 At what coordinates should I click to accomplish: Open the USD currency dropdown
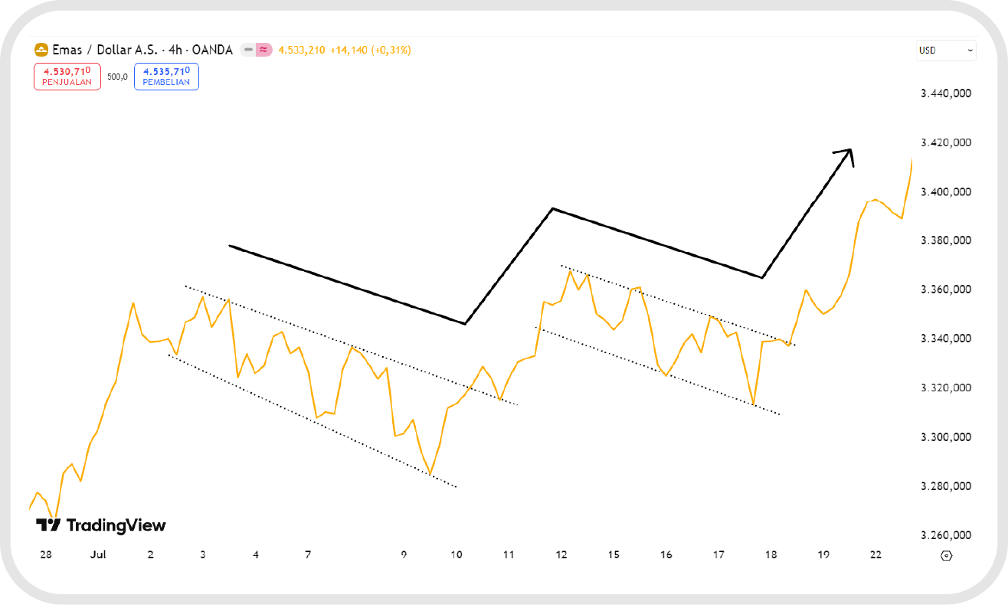tap(946, 51)
